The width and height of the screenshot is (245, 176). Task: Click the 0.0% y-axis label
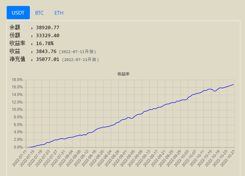click(18, 147)
